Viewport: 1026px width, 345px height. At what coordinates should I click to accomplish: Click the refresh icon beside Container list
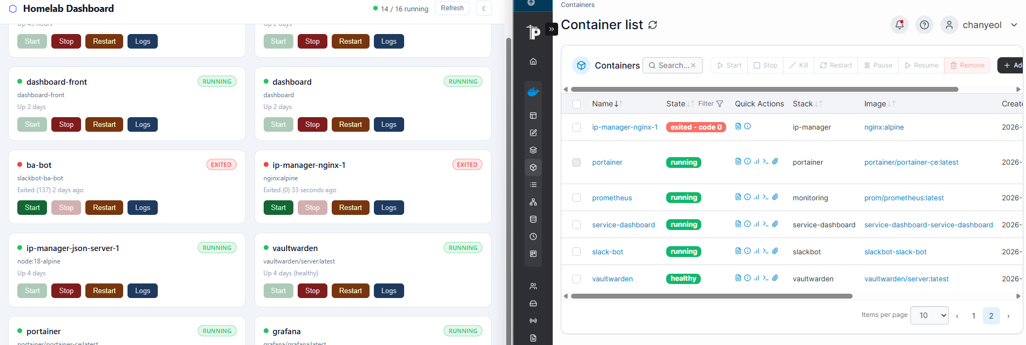653,25
